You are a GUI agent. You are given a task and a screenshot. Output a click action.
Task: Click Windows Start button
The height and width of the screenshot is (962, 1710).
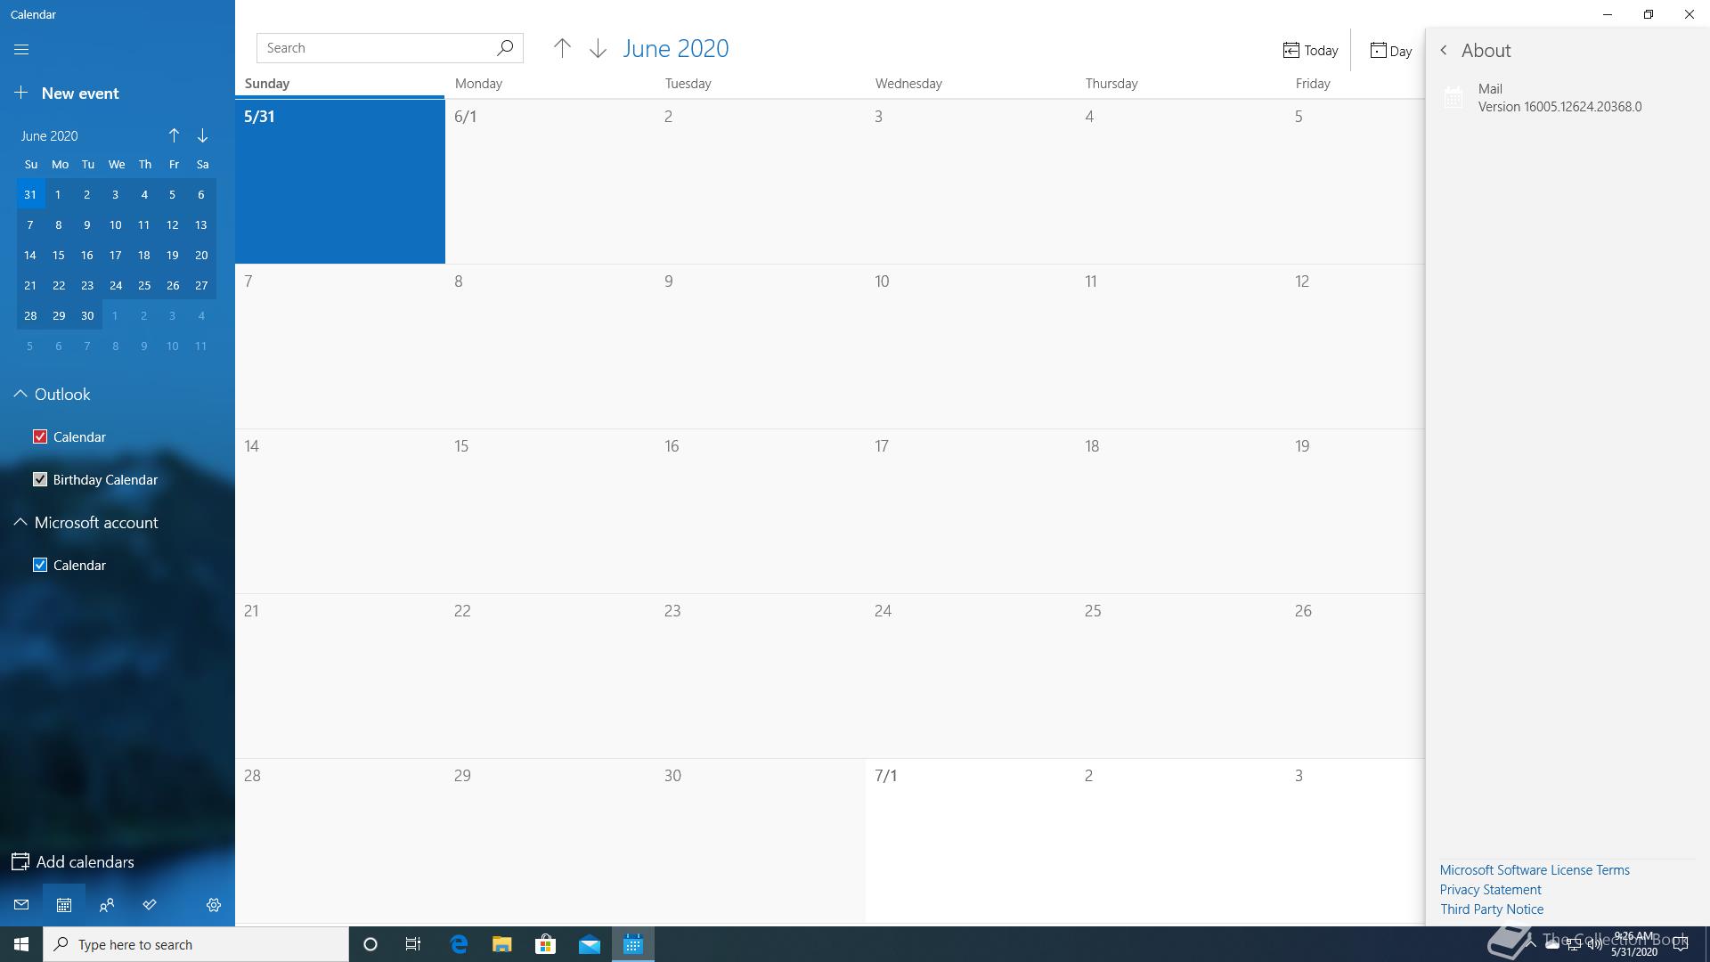[x=21, y=944]
